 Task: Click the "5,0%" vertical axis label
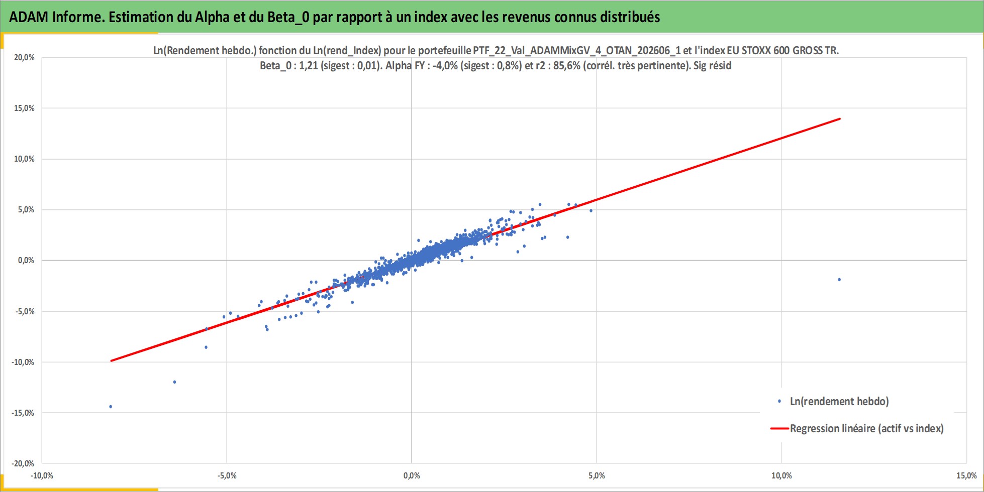[x=26, y=210]
